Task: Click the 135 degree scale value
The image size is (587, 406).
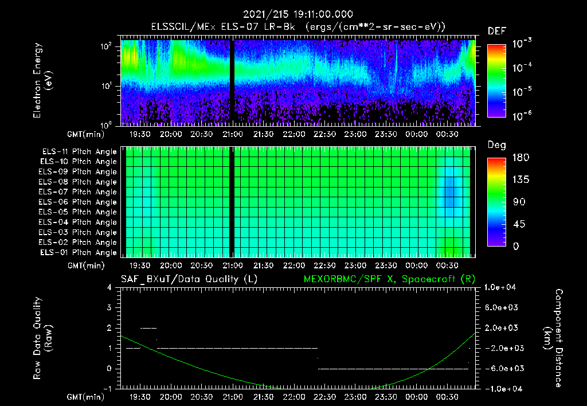Action: (x=521, y=180)
